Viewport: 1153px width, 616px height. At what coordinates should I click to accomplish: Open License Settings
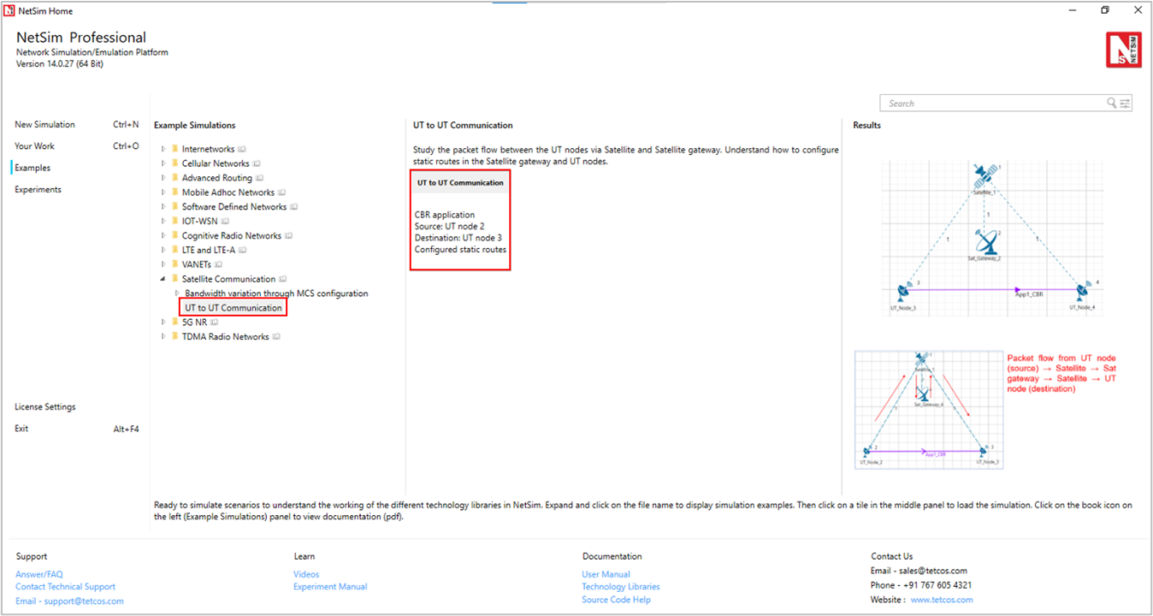44,407
